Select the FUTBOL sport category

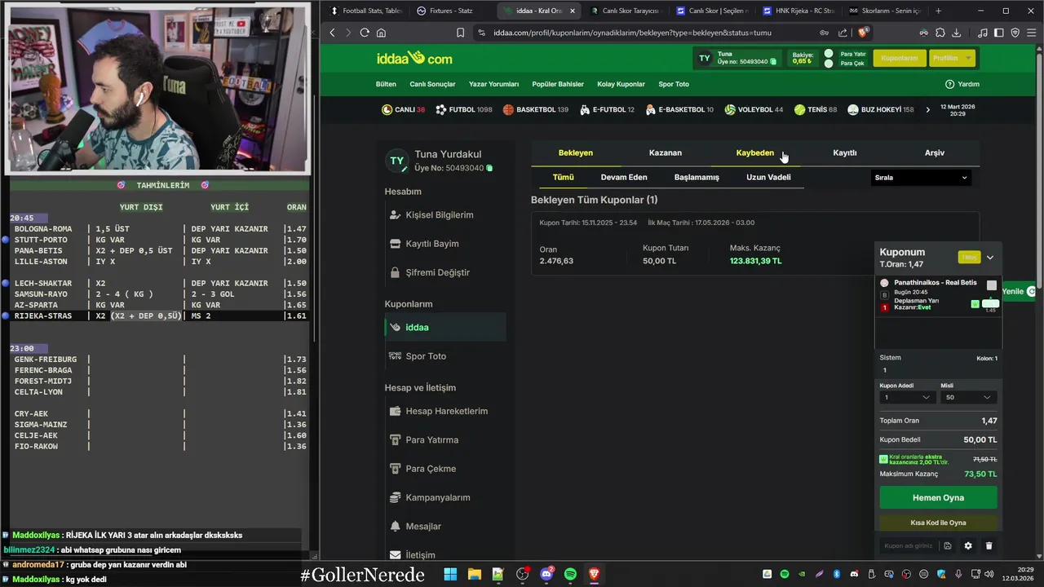(463, 109)
